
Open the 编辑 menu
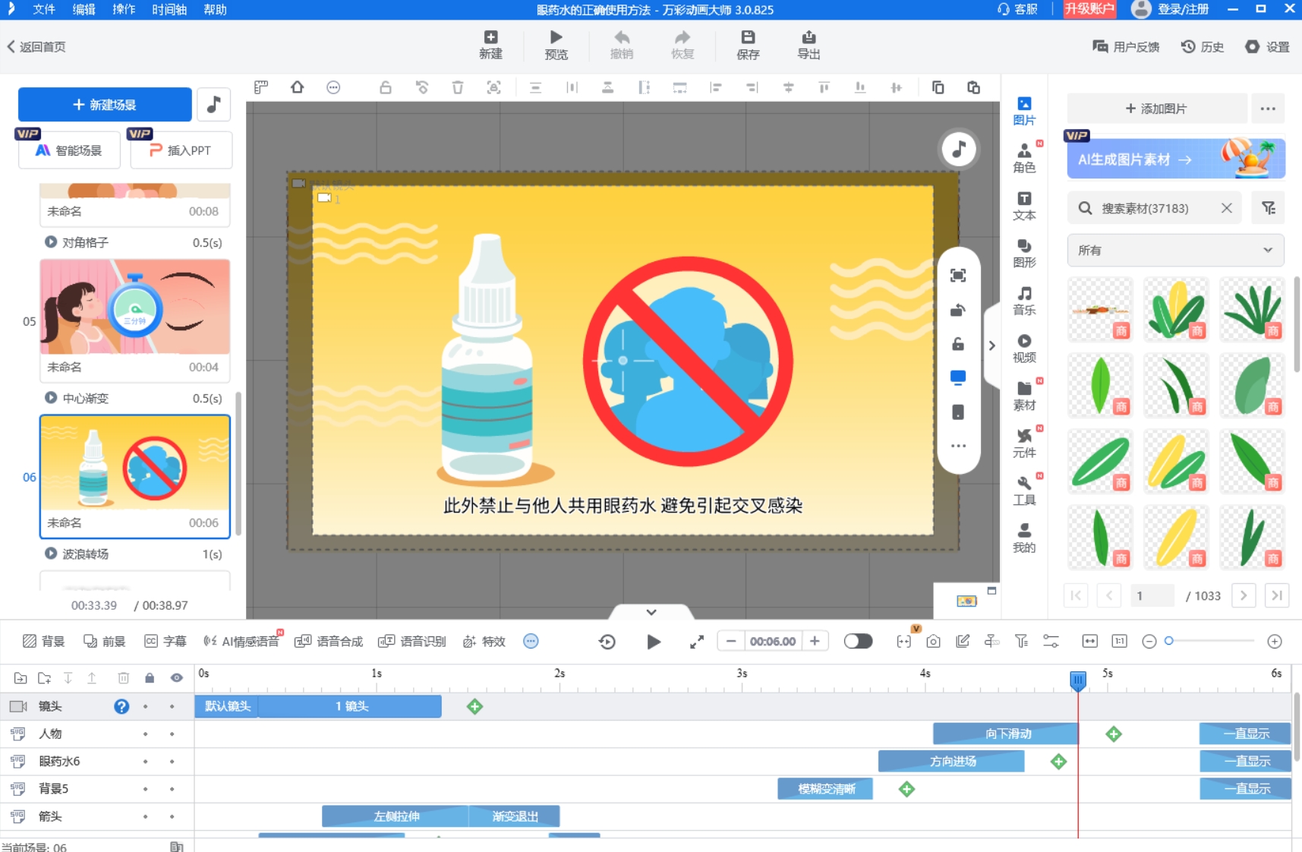[84, 10]
